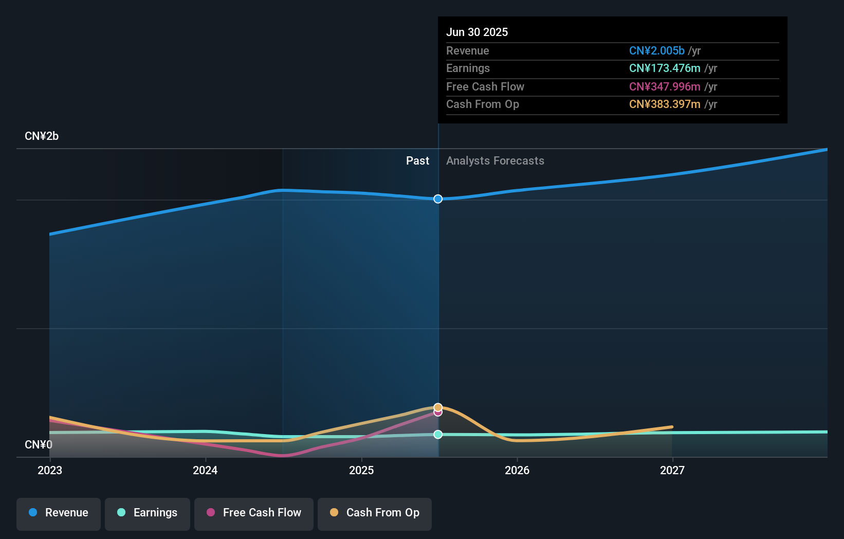This screenshot has width=844, height=539.
Task: Switch to the Analysts Forecasts section
Action: click(495, 160)
